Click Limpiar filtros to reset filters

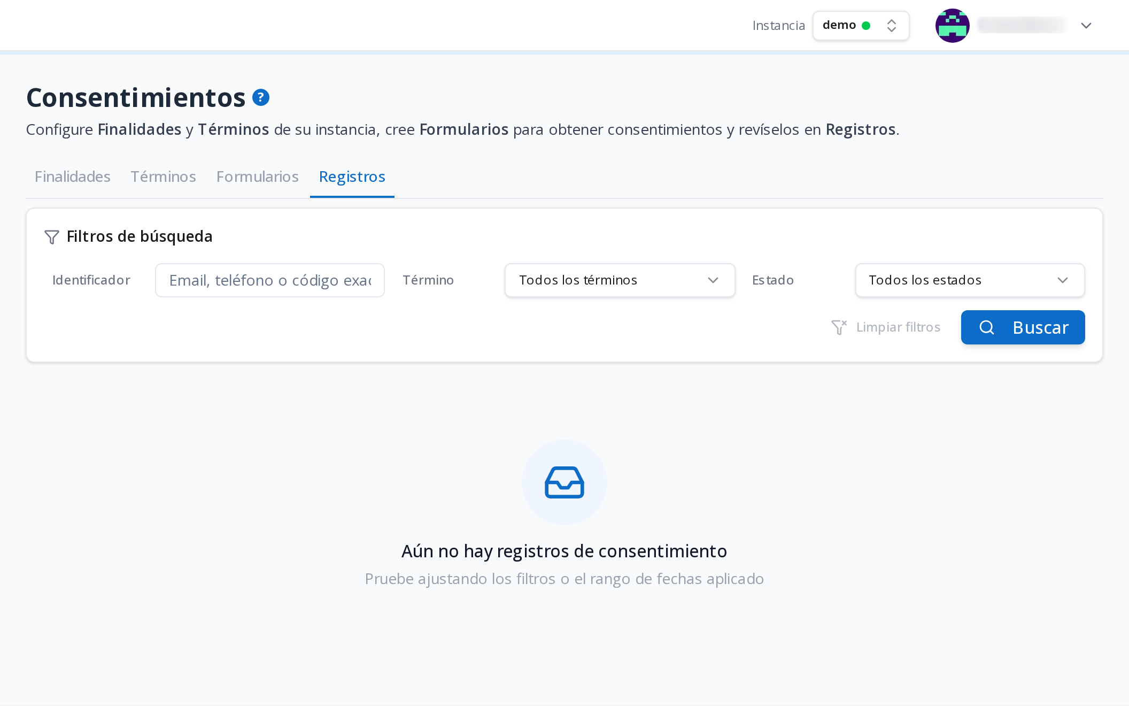click(x=886, y=327)
